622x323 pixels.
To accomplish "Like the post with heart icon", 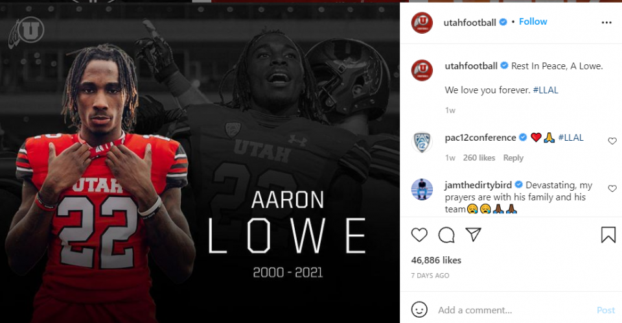I will point(419,235).
